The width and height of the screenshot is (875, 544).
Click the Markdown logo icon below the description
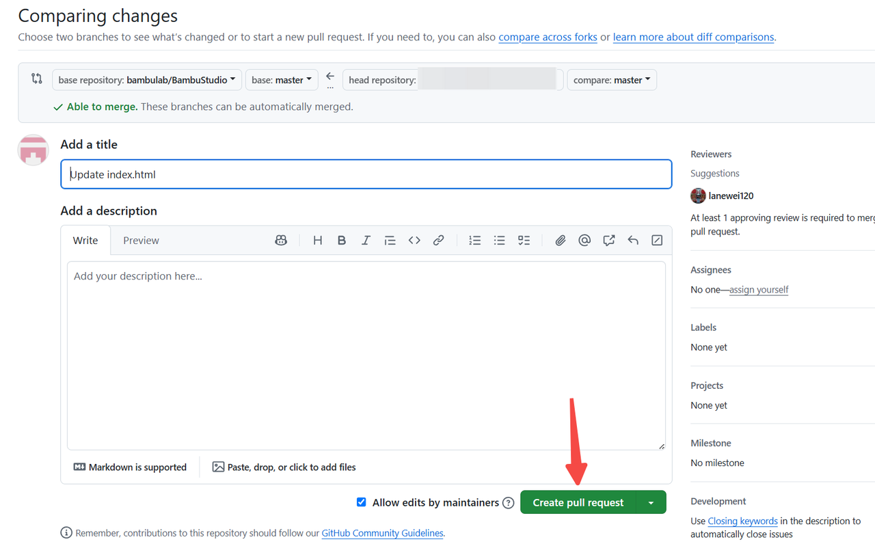point(79,467)
